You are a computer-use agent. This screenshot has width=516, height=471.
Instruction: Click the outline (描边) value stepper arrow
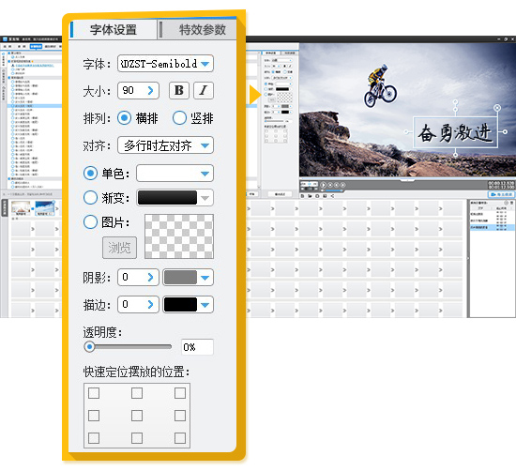(151, 304)
